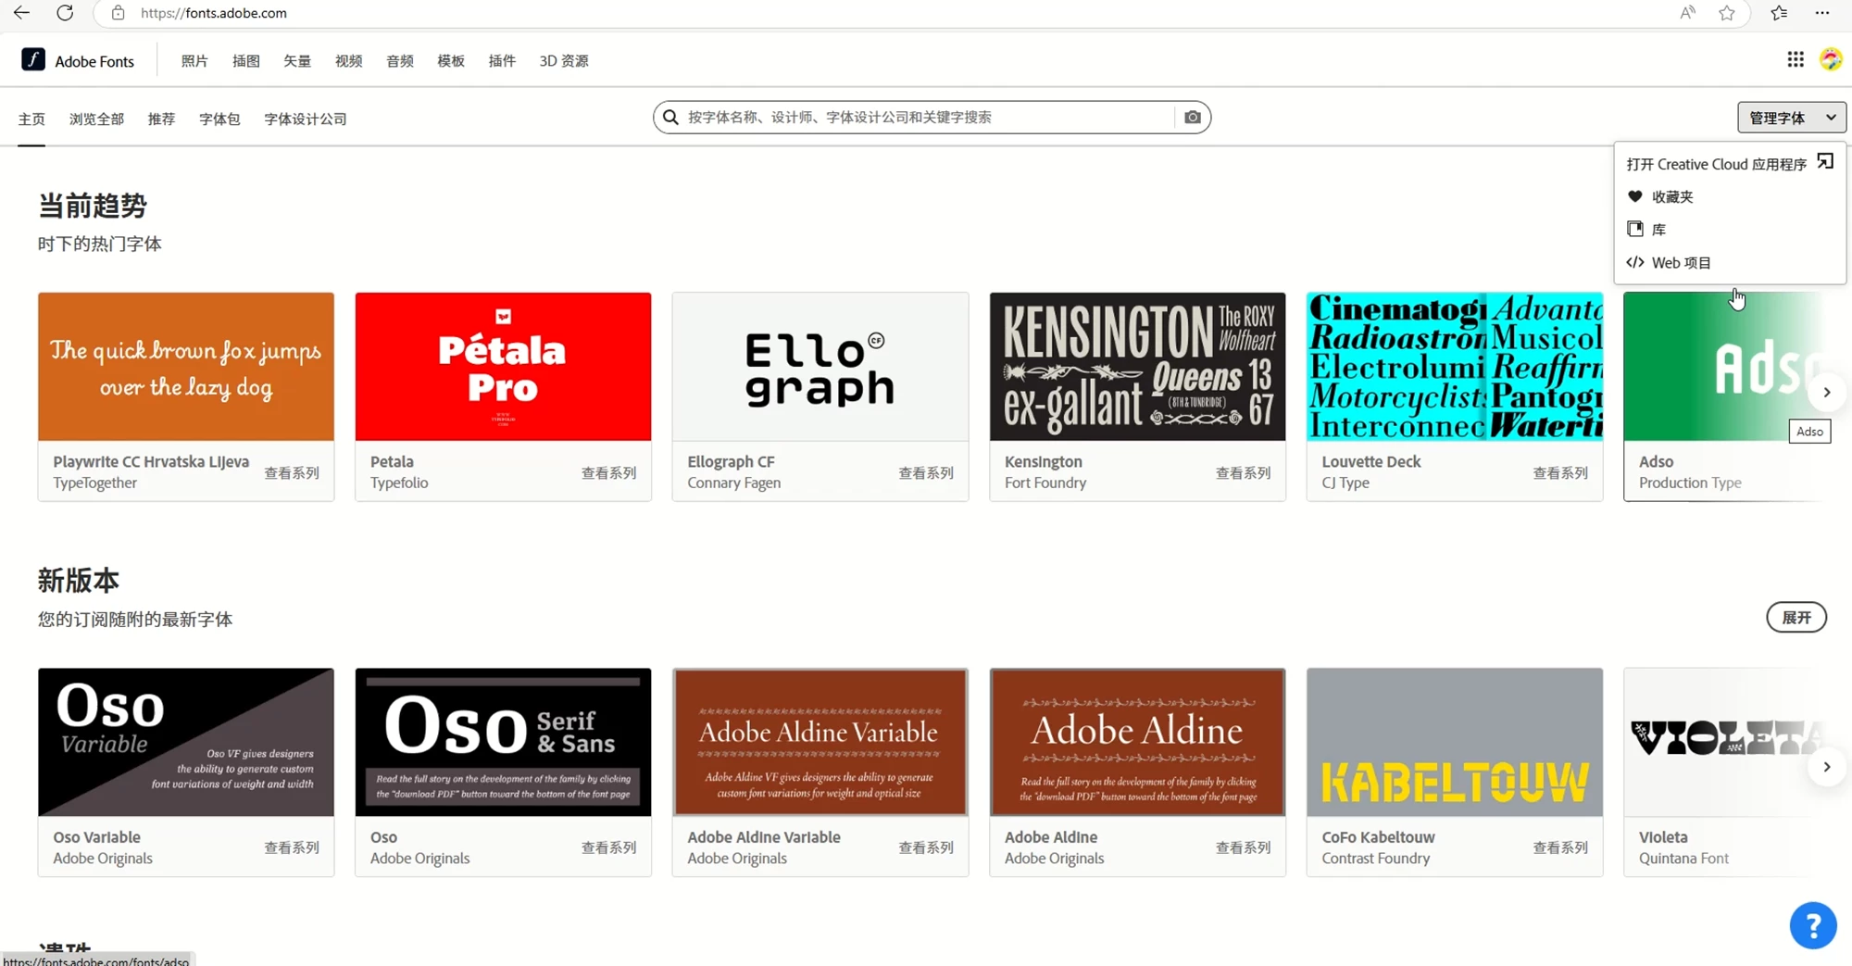Add page to favorites with the star icon
The height and width of the screenshot is (966, 1852).
tap(1727, 13)
